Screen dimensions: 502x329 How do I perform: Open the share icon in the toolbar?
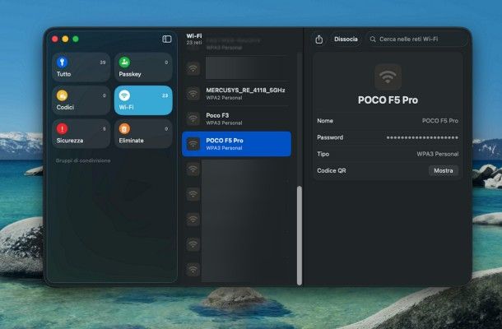[x=318, y=39]
